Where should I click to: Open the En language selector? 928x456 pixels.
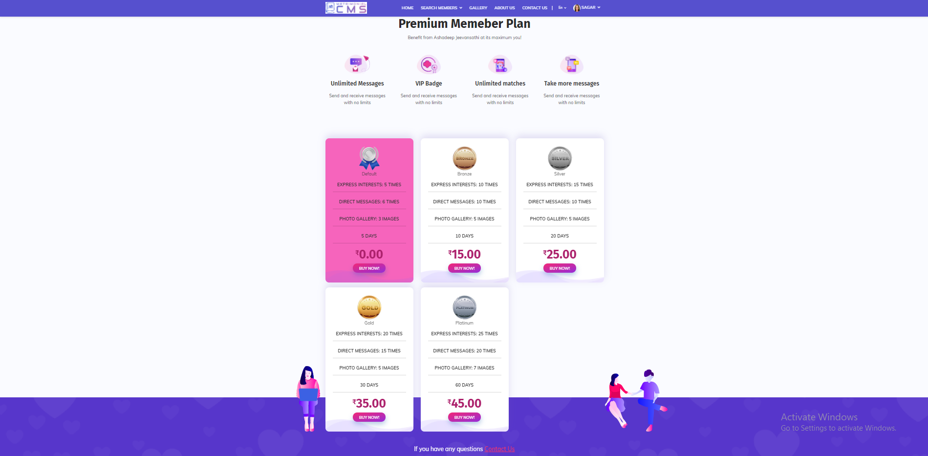click(562, 8)
